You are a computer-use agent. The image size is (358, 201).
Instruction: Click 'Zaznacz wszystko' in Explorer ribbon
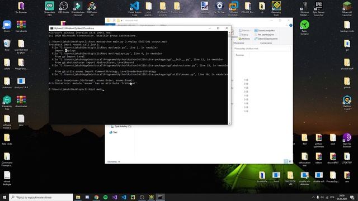pyautogui.click(x=265, y=30)
